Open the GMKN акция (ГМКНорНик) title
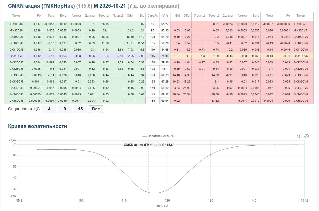The width and height of the screenshot is (319, 211). pyautogui.click(x=41, y=6)
